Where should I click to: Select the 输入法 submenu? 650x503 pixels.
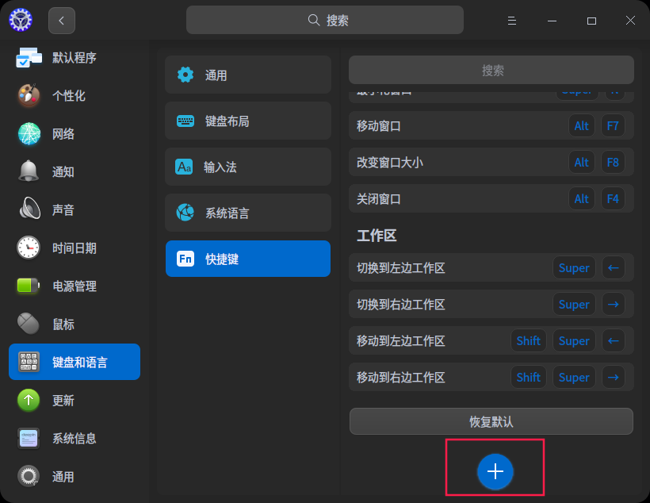coord(248,167)
